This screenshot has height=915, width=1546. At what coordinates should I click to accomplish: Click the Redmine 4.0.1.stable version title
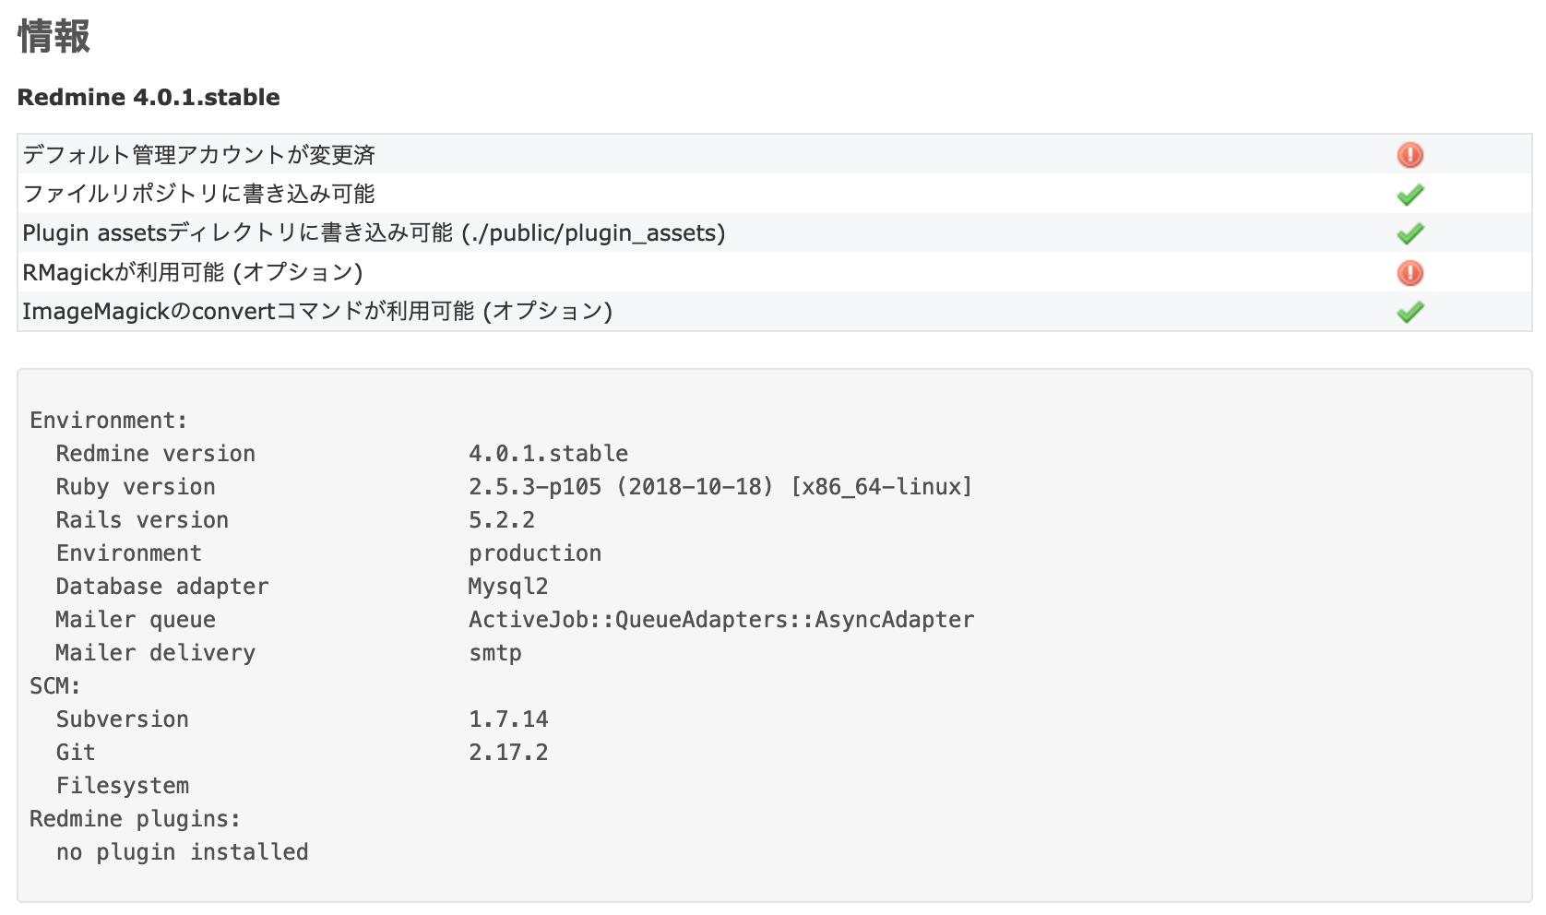click(148, 97)
